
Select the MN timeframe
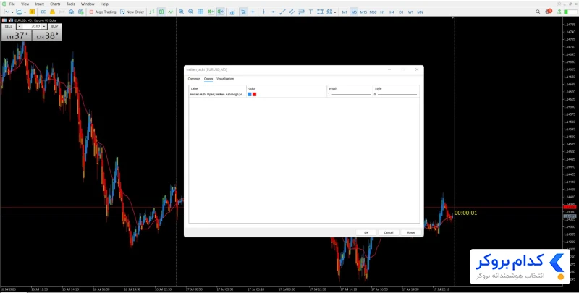[420, 12]
